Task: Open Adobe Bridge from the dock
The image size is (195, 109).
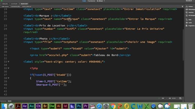Action: coord(45,106)
